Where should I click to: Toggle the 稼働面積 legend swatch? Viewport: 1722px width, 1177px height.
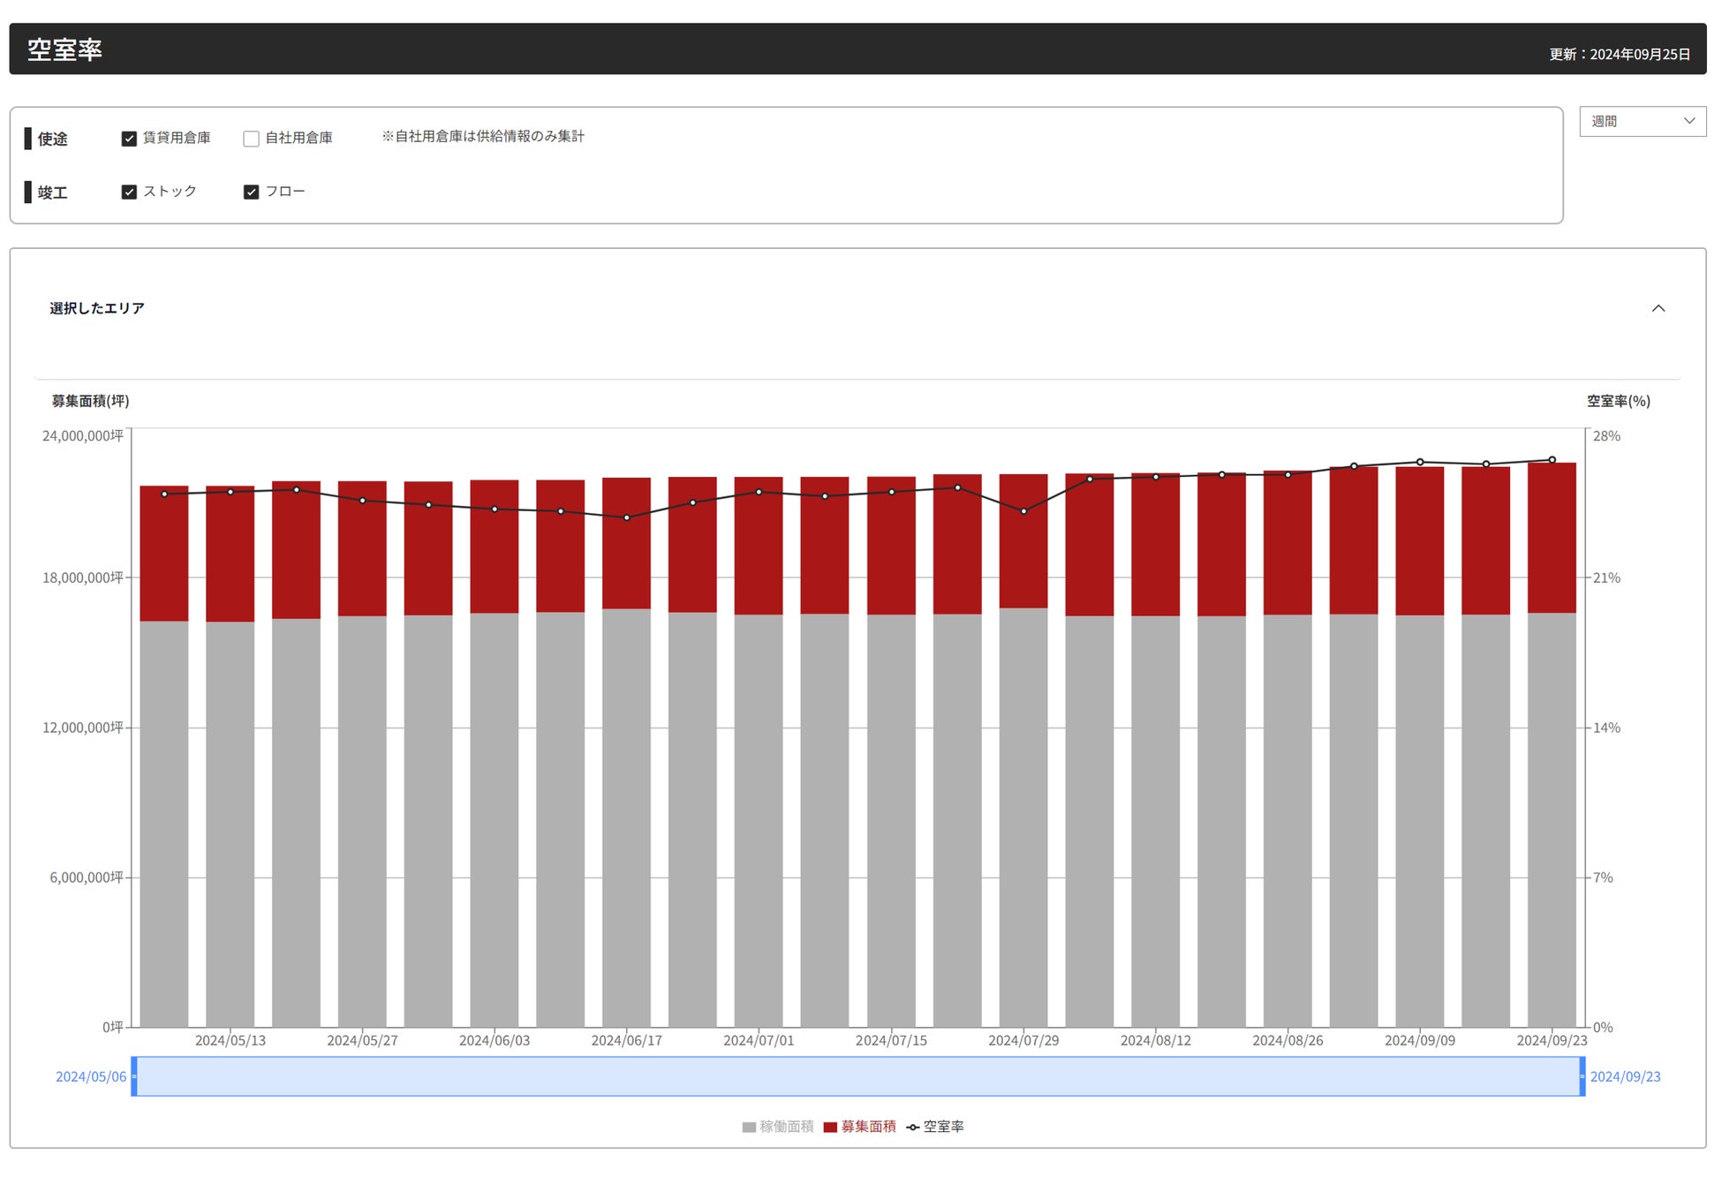(x=749, y=1128)
